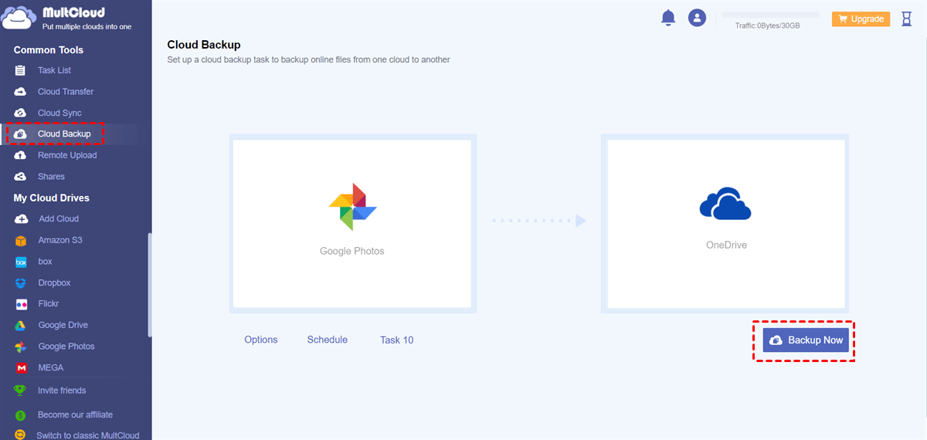Click the Cloud Backup sidebar icon
The width and height of the screenshot is (927, 440).
coord(21,134)
